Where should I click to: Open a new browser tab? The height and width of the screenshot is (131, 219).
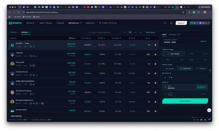[x=188, y=7]
